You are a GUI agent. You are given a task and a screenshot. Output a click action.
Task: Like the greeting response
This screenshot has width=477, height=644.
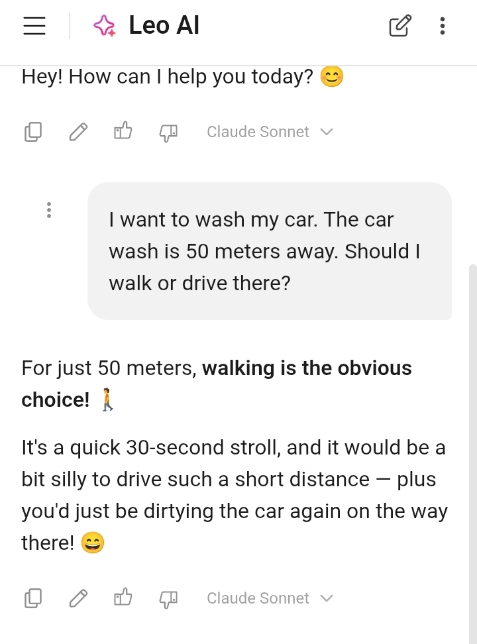pyautogui.click(x=123, y=131)
